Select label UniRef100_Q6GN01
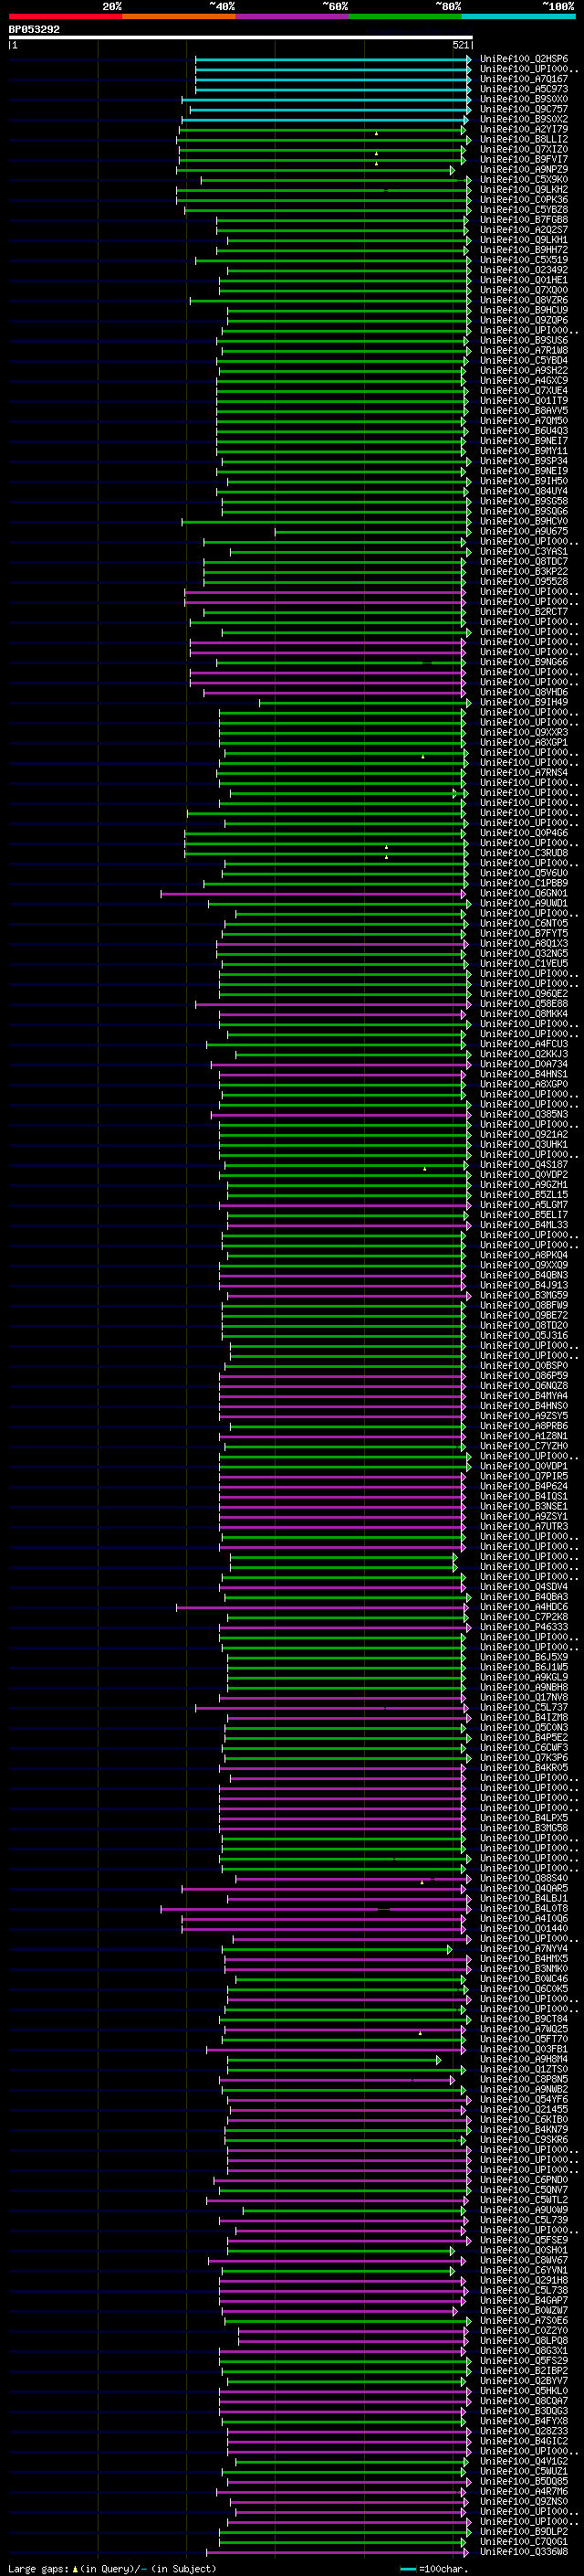Image resolution: width=584 pixels, height=2576 pixels. coord(524,893)
